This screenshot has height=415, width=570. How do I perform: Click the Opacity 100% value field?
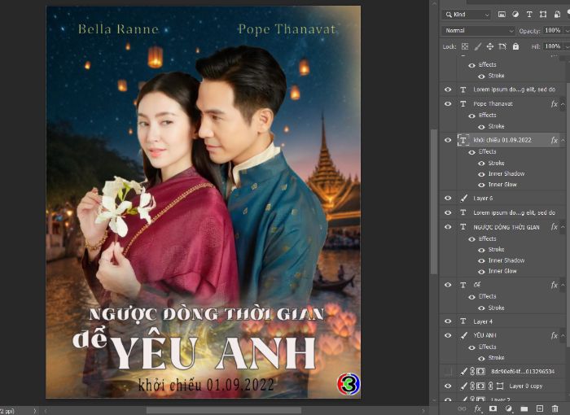tap(553, 31)
